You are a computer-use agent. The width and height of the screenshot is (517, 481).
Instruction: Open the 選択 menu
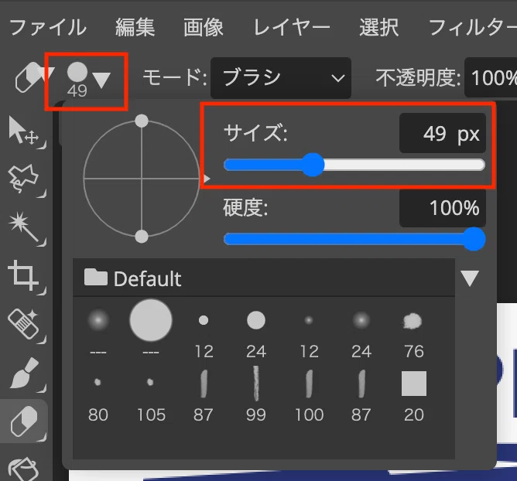(x=379, y=27)
